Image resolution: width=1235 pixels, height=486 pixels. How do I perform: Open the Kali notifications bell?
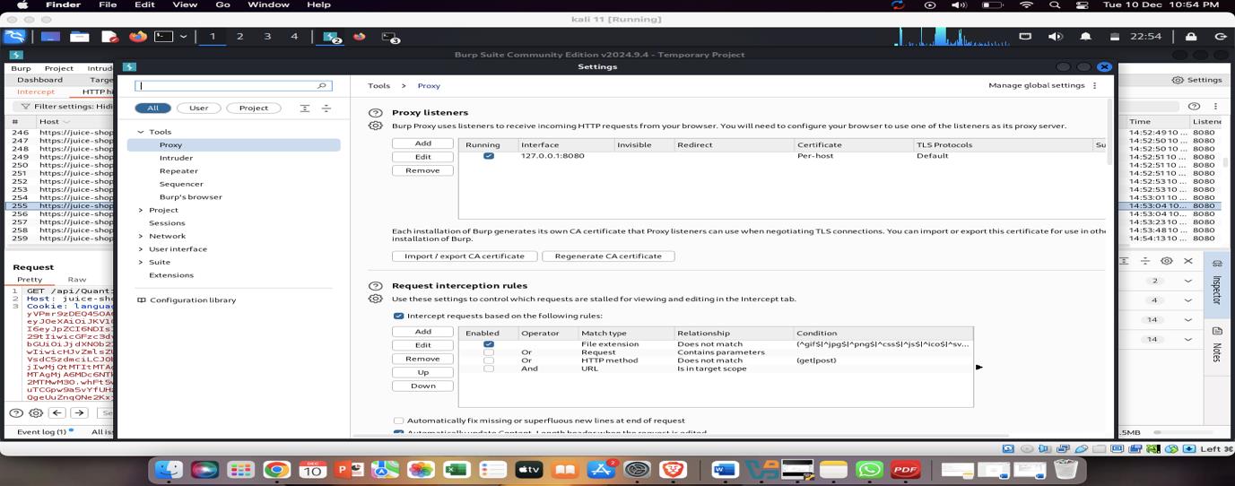click(1085, 37)
